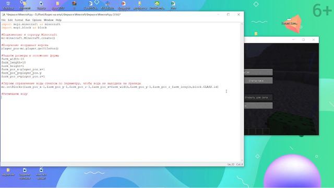Click the last comment line about placing water

(x=15, y=94)
